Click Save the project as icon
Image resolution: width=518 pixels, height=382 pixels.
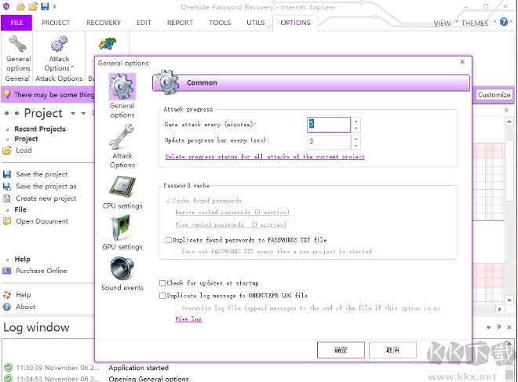[x=7, y=187]
